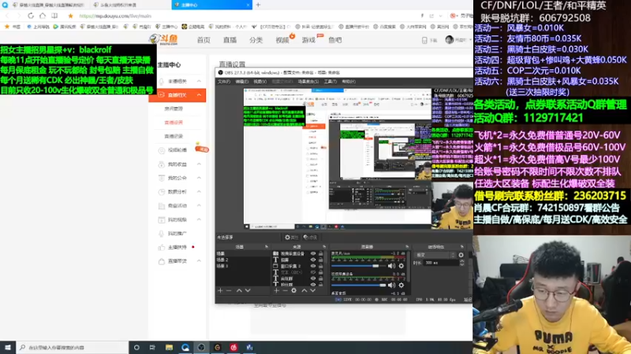631x354 pixels.
Task: Bookmark this page with the star icon
Action: coord(70,16)
